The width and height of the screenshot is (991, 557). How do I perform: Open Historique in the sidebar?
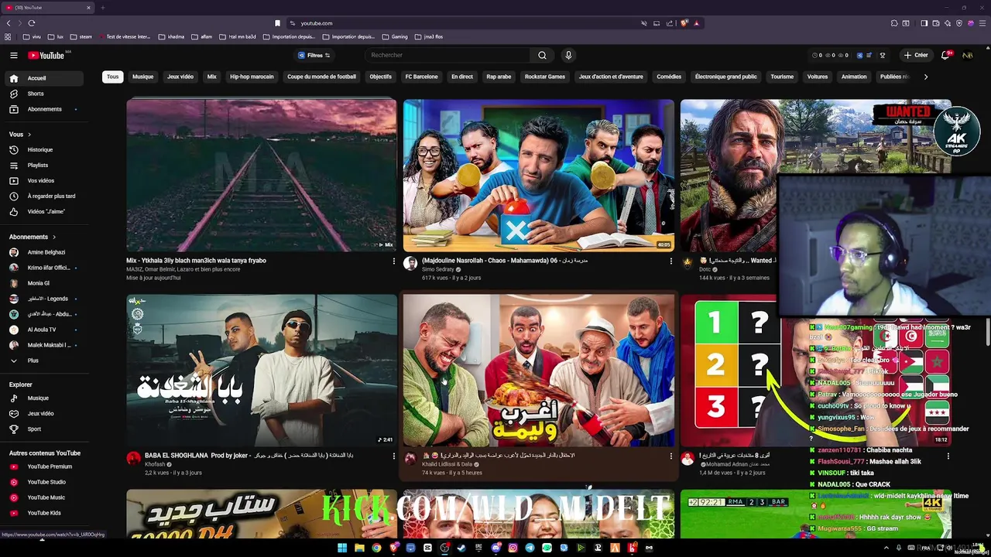click(x=43, y=149)
